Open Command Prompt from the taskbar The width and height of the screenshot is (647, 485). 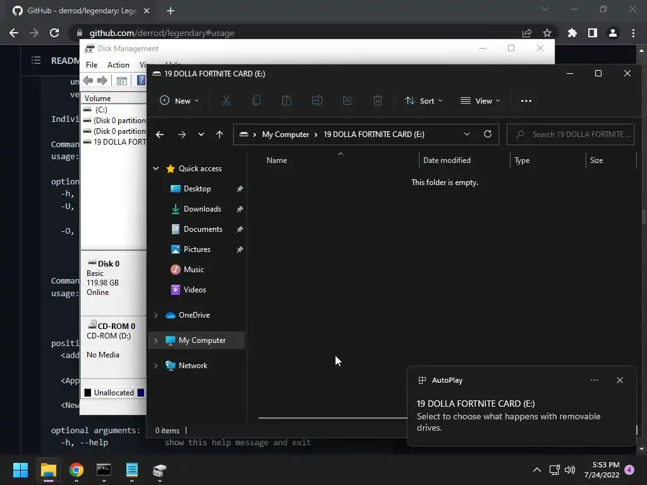tap(104, 470)
